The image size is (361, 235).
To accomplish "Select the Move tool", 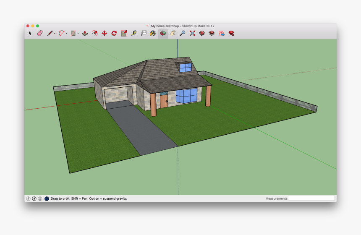I will [105, 33].
